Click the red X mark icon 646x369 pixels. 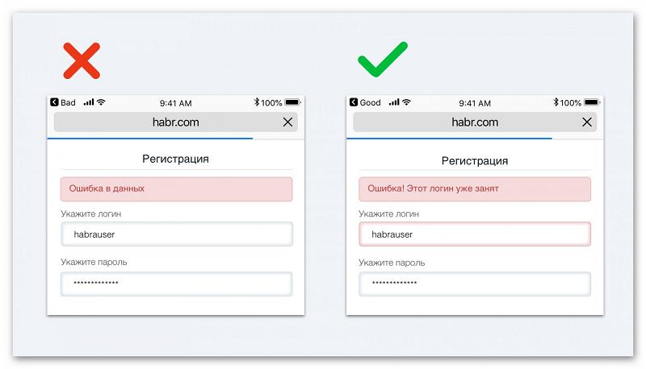coord(82,60)
